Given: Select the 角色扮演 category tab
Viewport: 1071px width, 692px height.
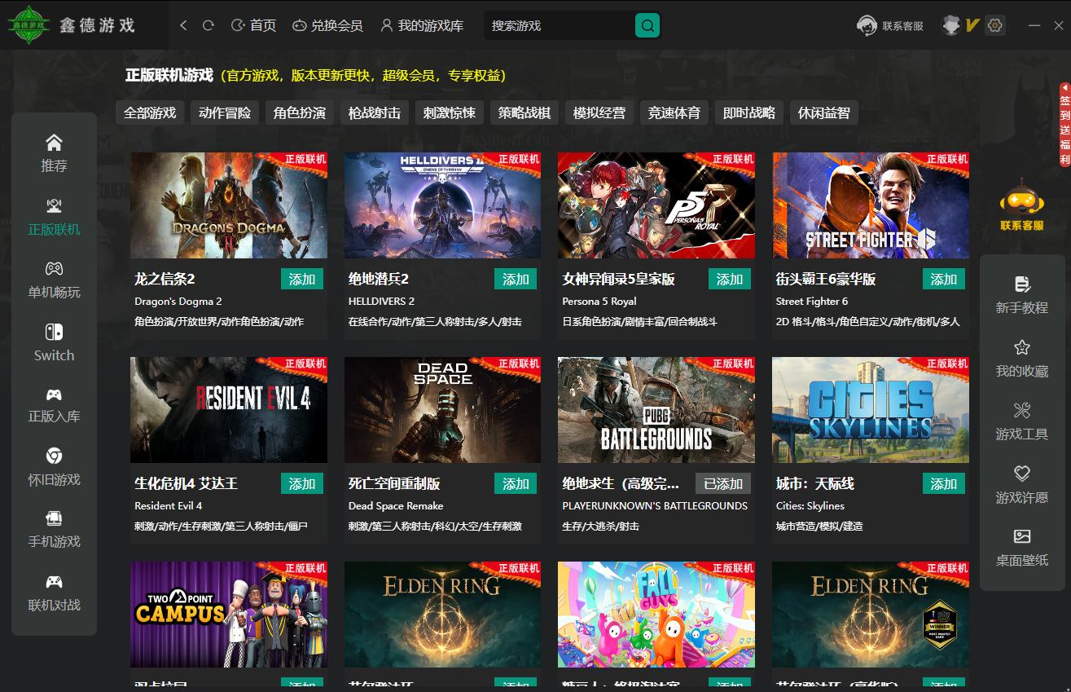Looking at the screenshot, I should 300,113.
